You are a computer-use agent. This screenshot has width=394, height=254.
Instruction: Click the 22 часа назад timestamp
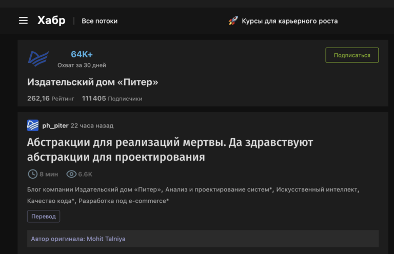(92, 125)
